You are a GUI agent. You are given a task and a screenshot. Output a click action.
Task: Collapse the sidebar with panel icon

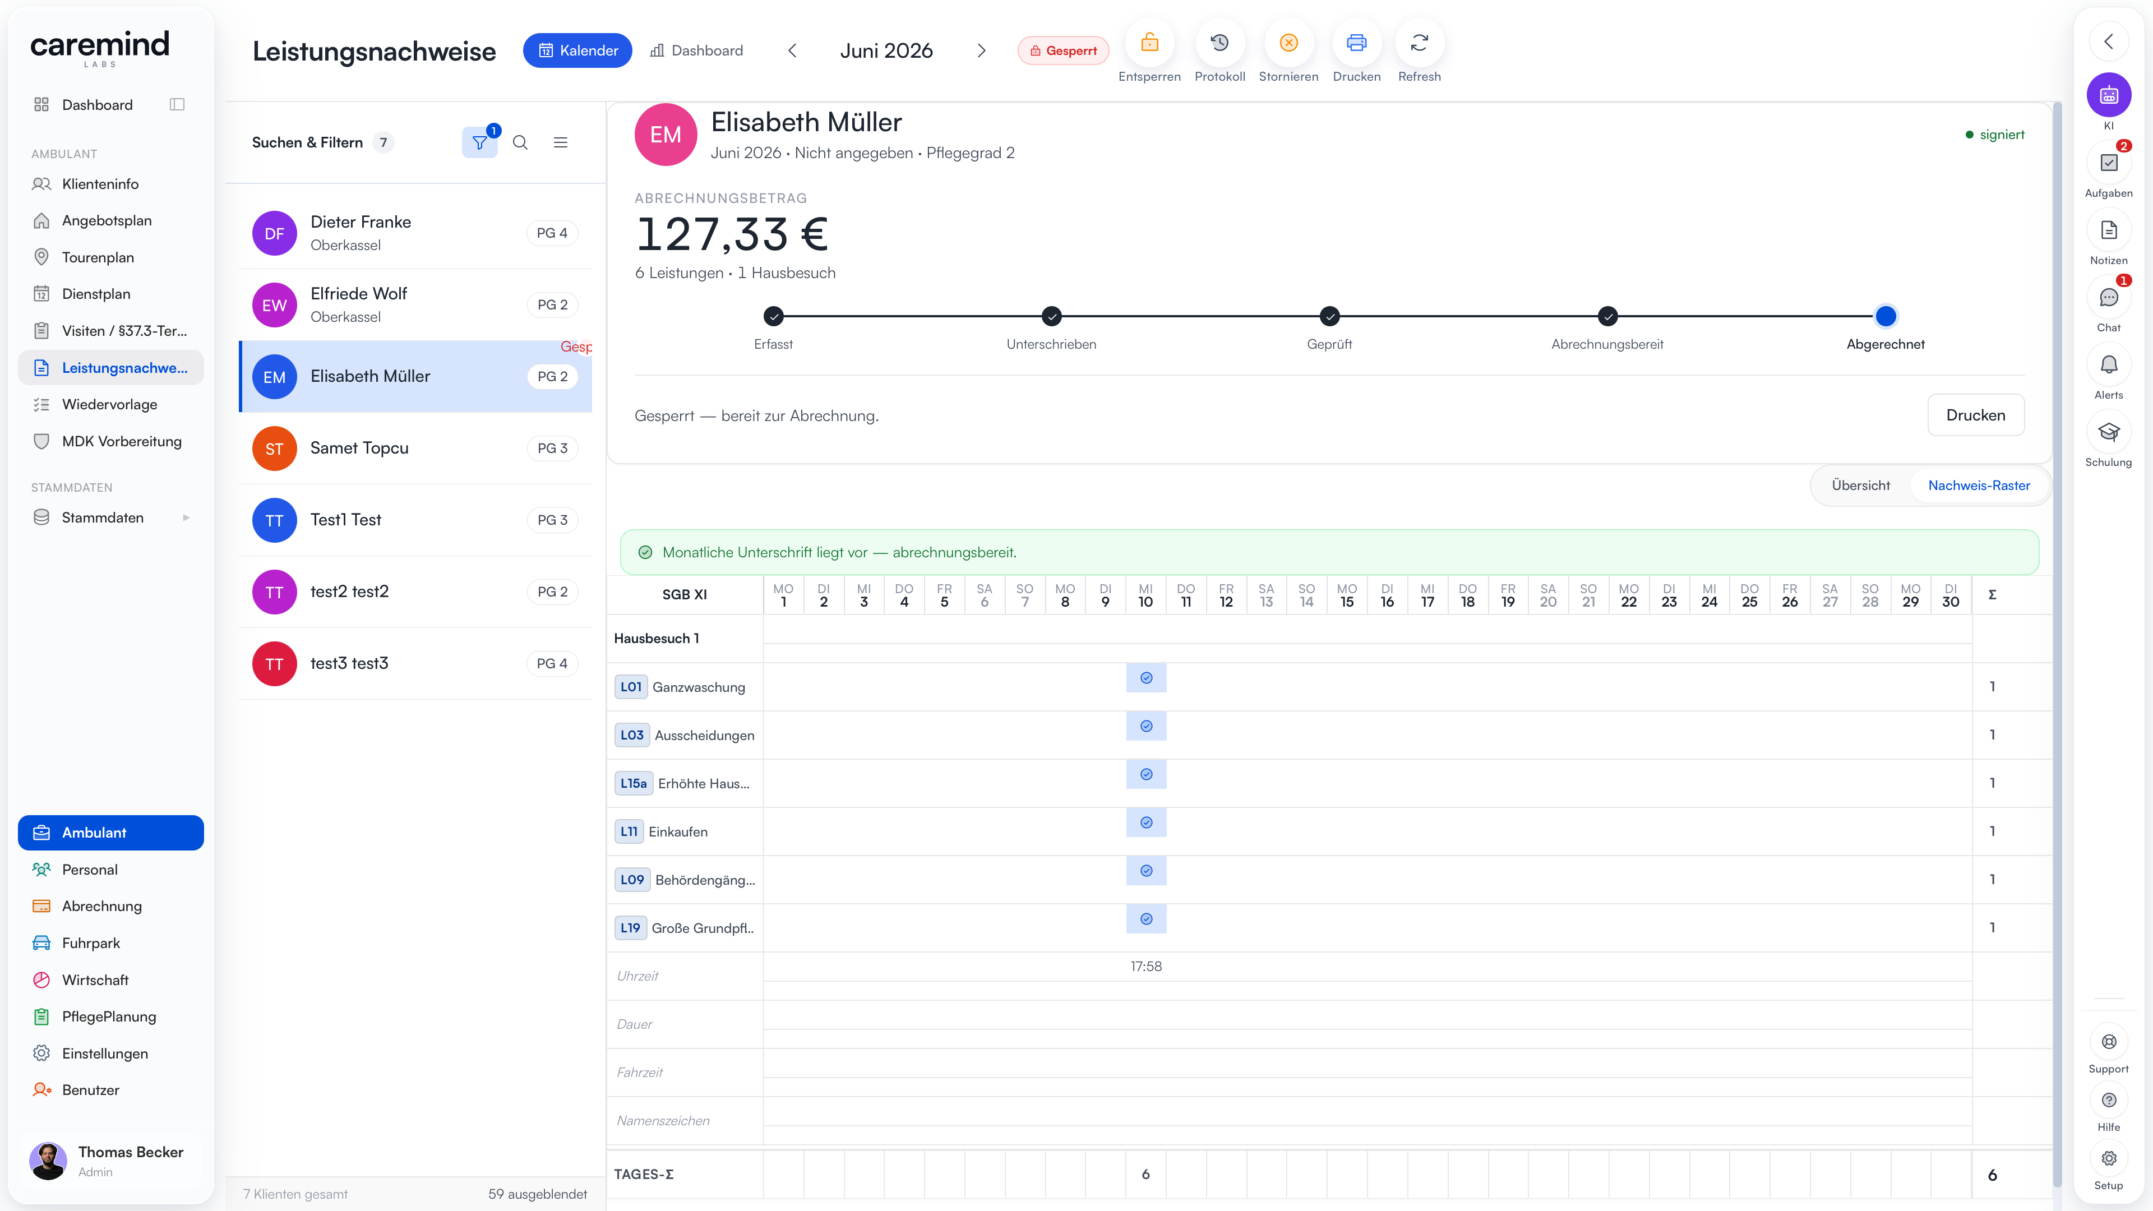177,104
